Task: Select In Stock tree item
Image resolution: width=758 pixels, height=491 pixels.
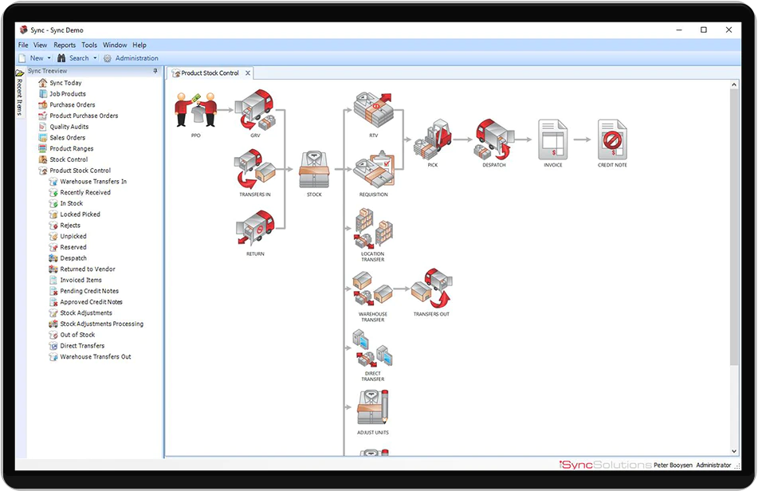Action: pyautogui.click(x=72, y=203)
